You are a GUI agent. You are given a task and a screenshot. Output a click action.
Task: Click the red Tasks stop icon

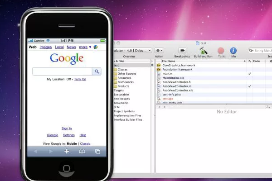pos(221,51)
